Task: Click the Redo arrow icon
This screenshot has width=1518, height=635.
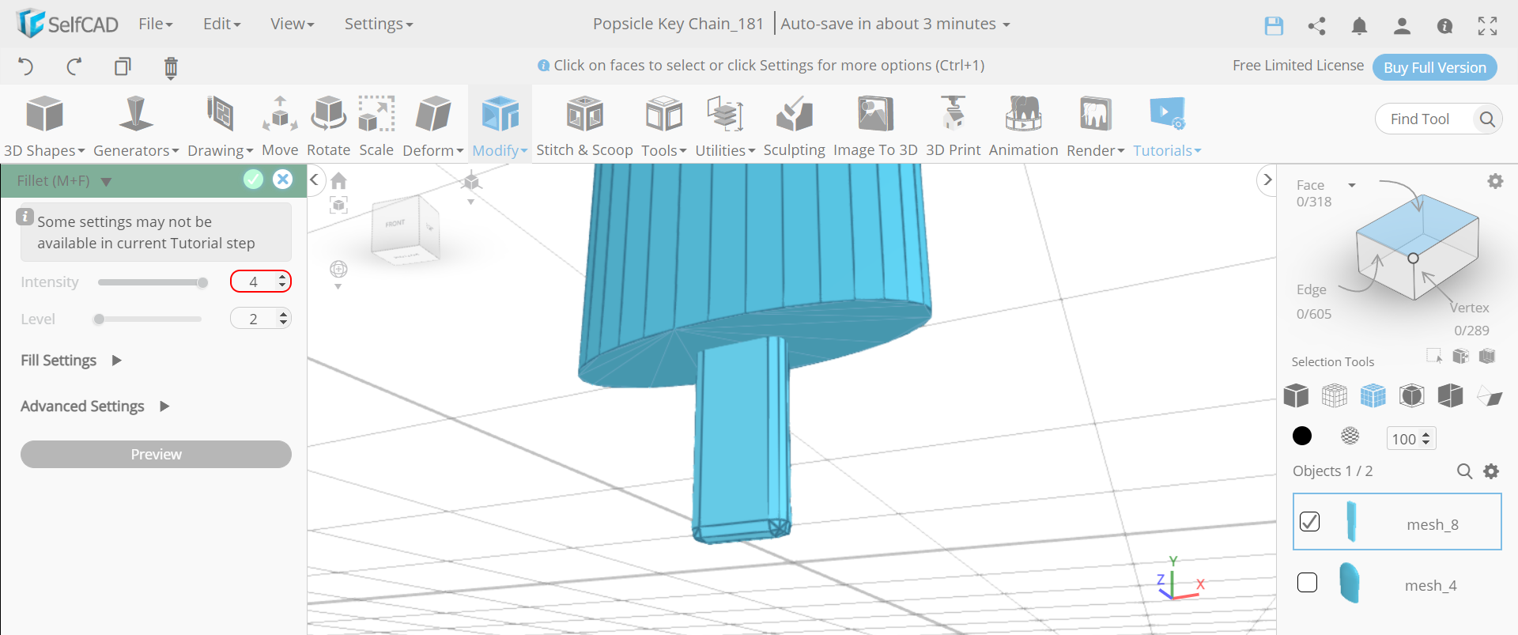Action: 74,66
